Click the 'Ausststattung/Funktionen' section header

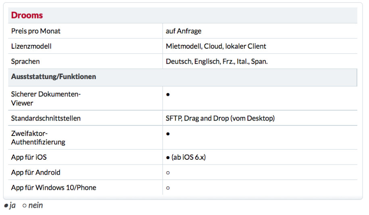(53, 77)
